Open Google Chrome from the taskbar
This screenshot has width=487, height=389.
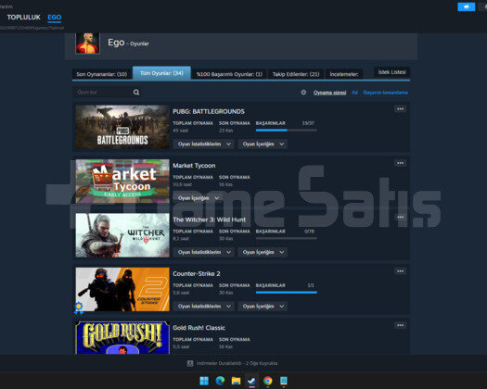(x=268, y=381)
